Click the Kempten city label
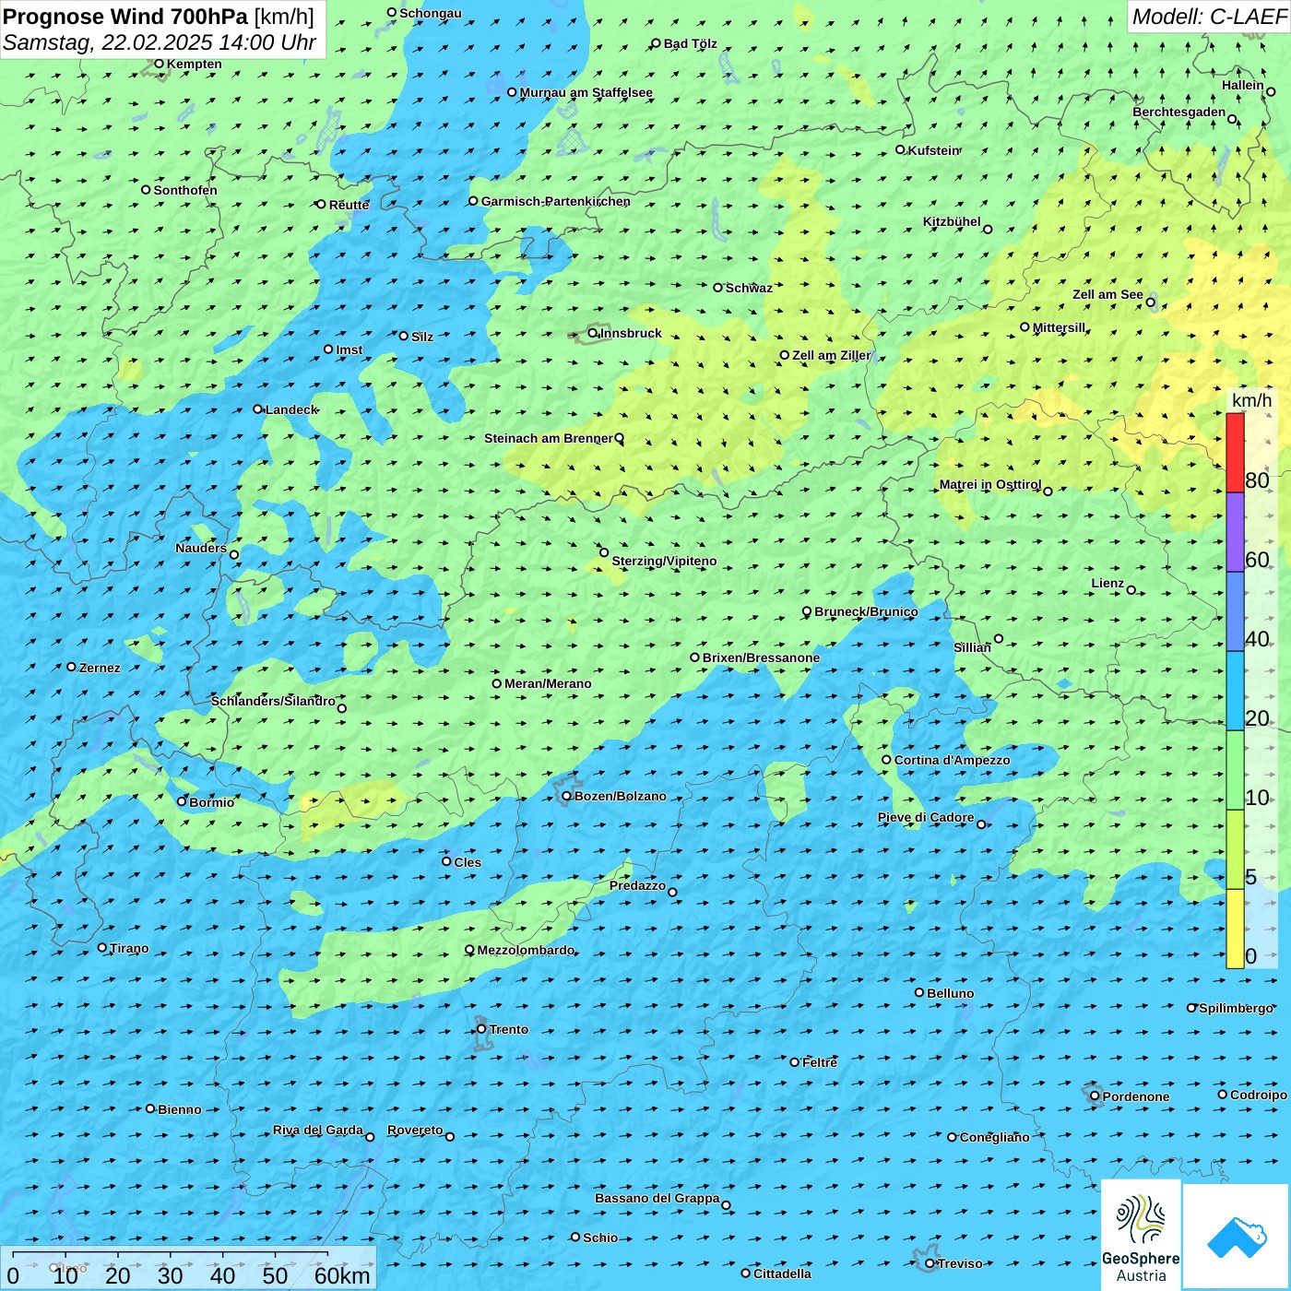Viewport: 1291px width, 1291px height. tap(195, 64)
